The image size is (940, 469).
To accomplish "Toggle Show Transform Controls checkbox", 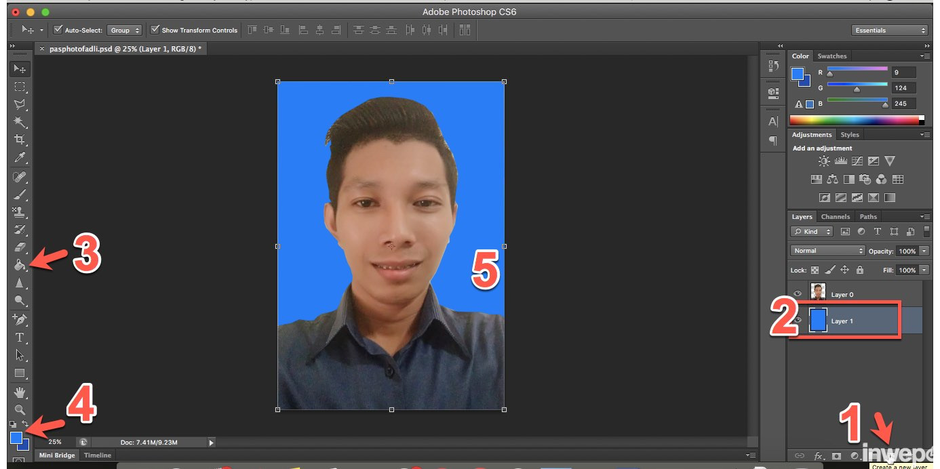I will click(155, 30).
